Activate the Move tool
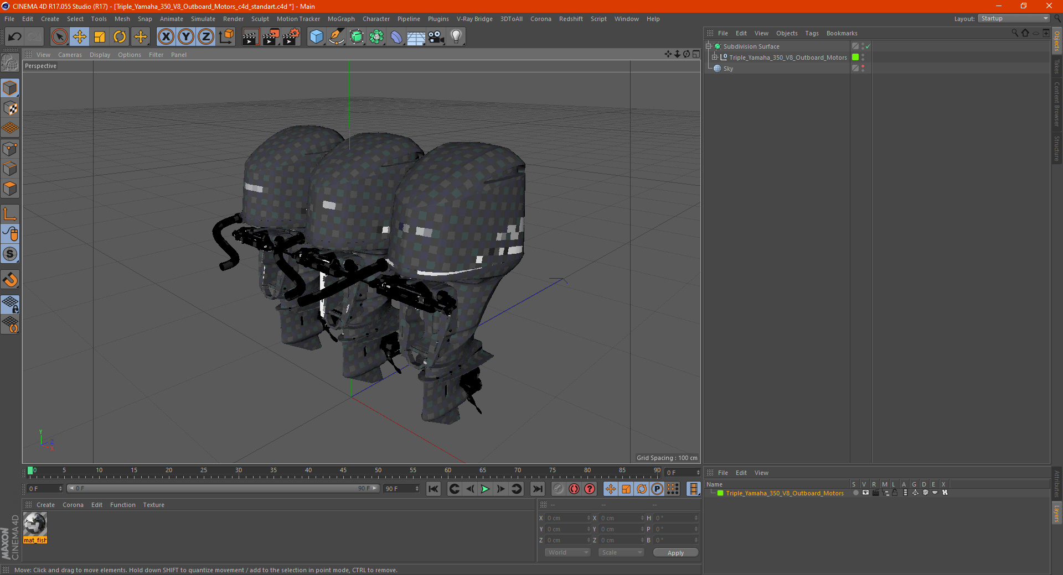This screenshot has width=1063, height=575. (80, 37)
